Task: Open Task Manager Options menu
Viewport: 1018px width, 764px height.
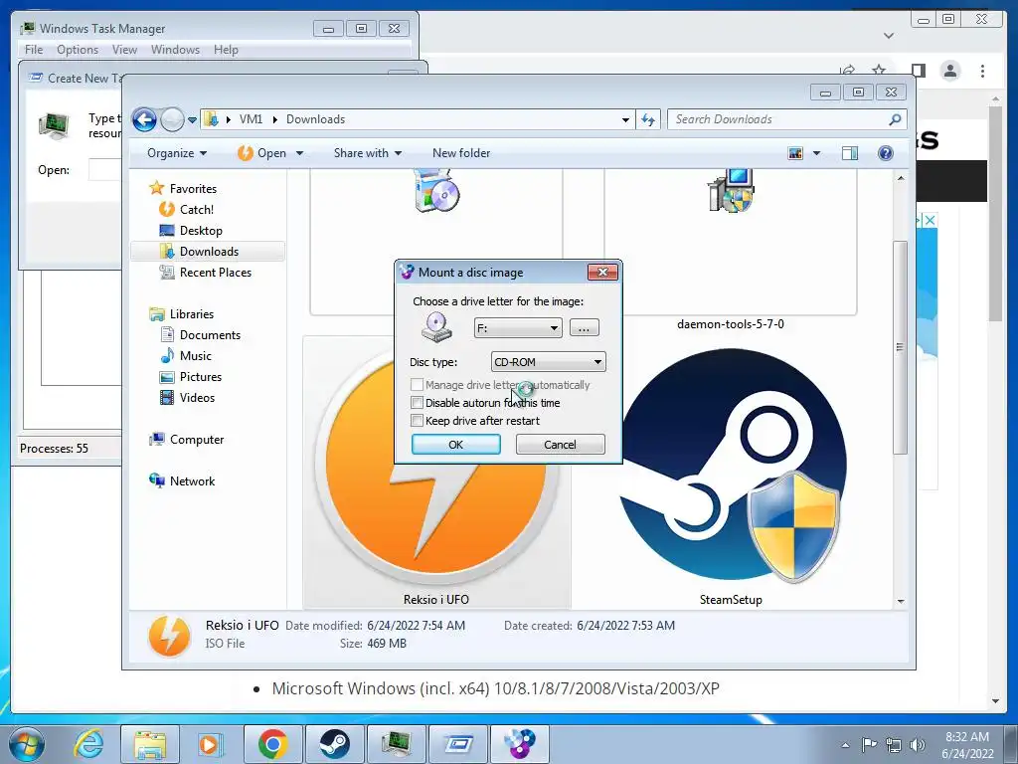Action: click(78, 50)
